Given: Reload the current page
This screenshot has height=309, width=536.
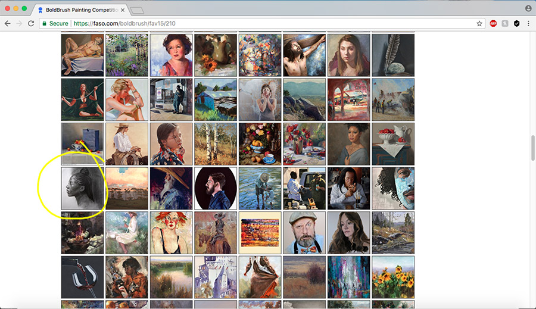Looking at the screenshot, I should [x=31, y=24].
